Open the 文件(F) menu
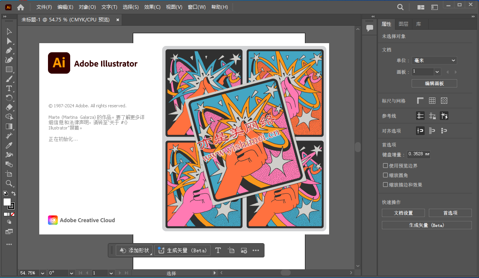Screen dimensions: 479x278 tap(44, 7)
